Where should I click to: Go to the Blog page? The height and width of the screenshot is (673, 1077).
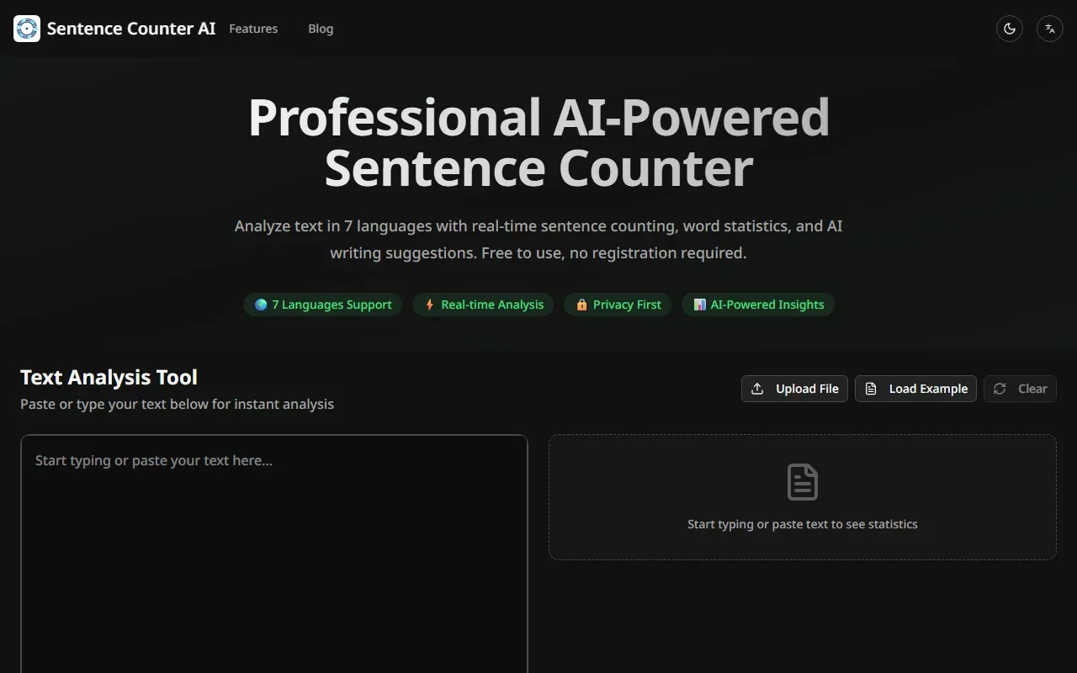(321, 29)
